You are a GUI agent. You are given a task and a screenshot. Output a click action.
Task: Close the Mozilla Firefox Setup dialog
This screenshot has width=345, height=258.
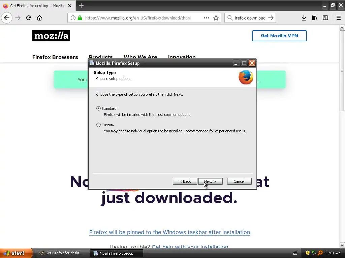coord(252,63)
